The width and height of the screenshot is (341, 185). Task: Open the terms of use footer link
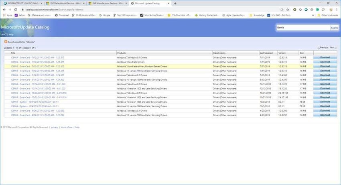click(67, 127)
